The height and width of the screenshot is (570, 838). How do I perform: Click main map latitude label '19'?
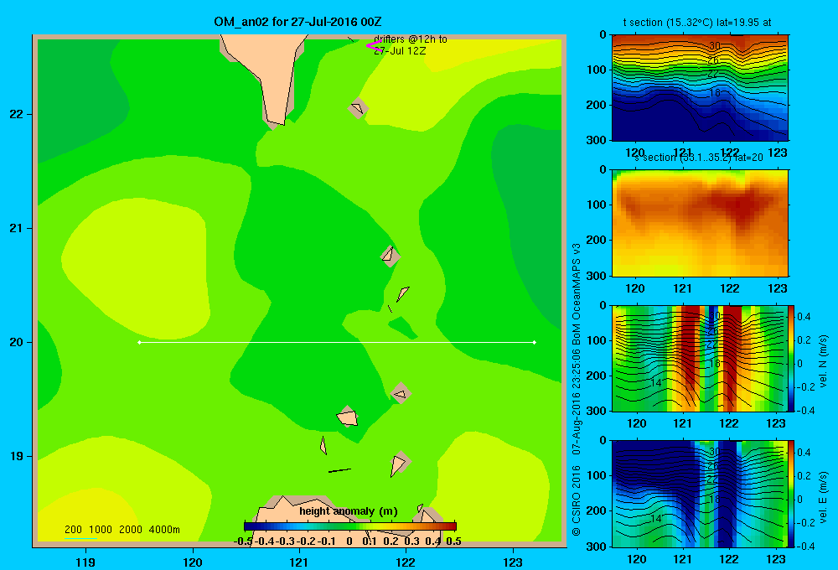(17, 456)
